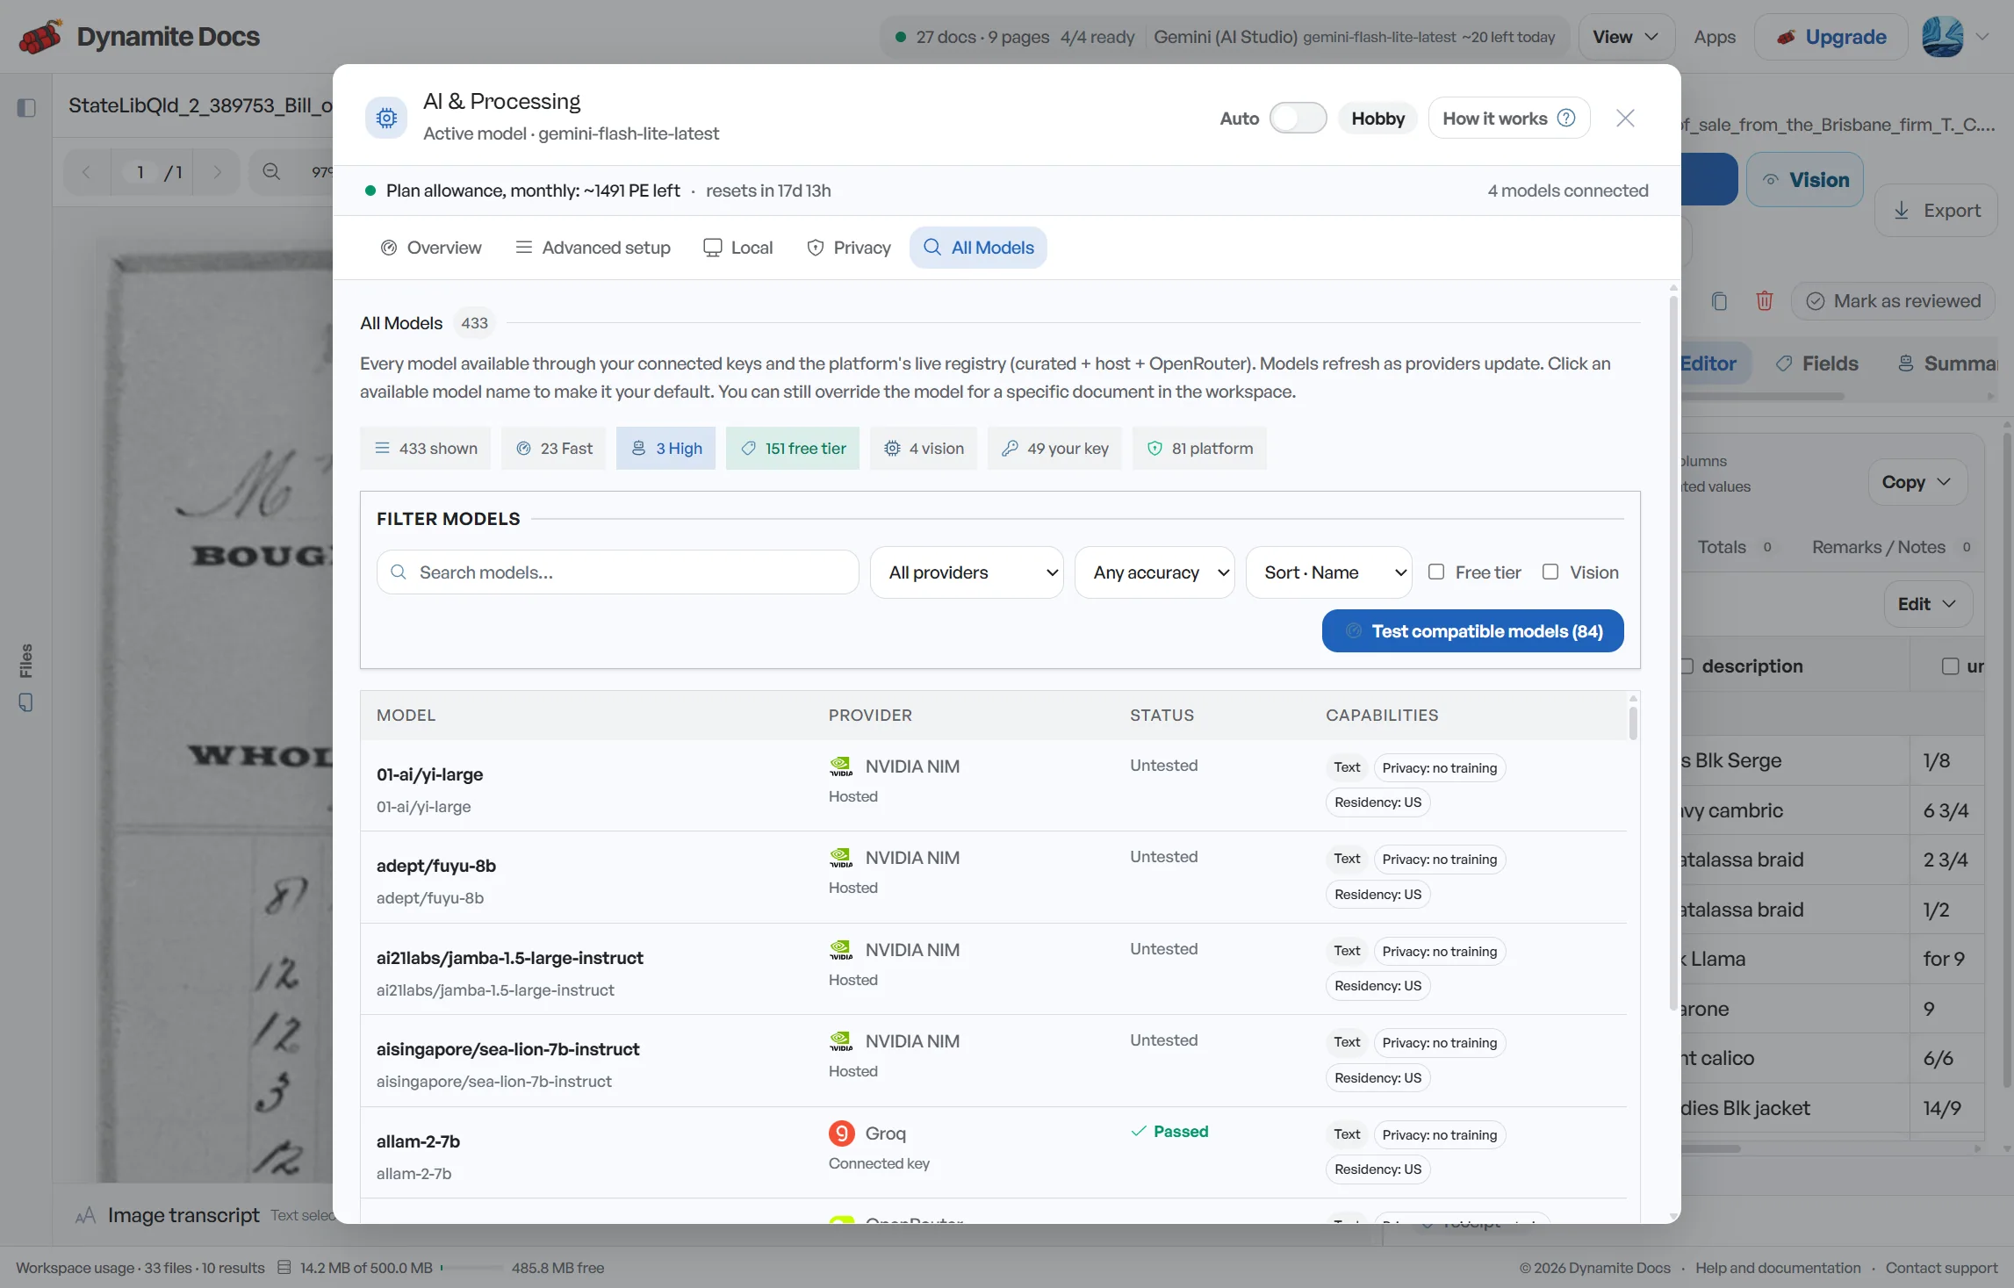Click the How it works help icon

click(1566, 118)
